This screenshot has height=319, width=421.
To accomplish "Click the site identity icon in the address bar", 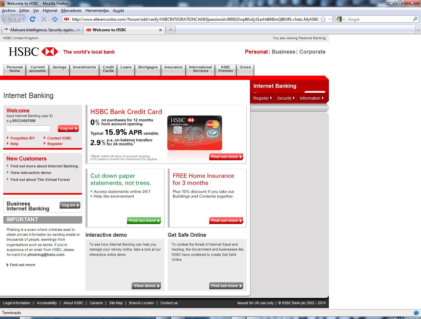I will point(66,19).
